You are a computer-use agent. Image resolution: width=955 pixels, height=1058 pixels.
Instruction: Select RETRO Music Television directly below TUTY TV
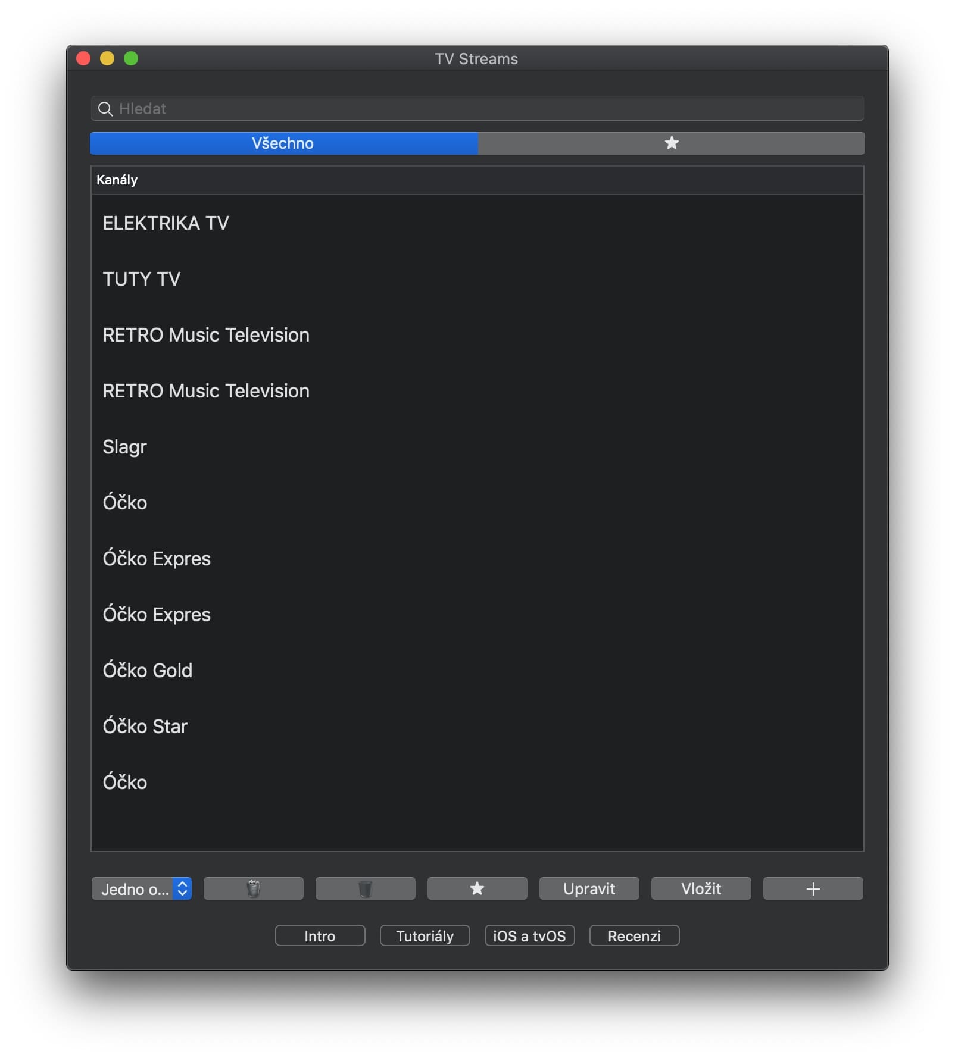[x=477, y=335]
